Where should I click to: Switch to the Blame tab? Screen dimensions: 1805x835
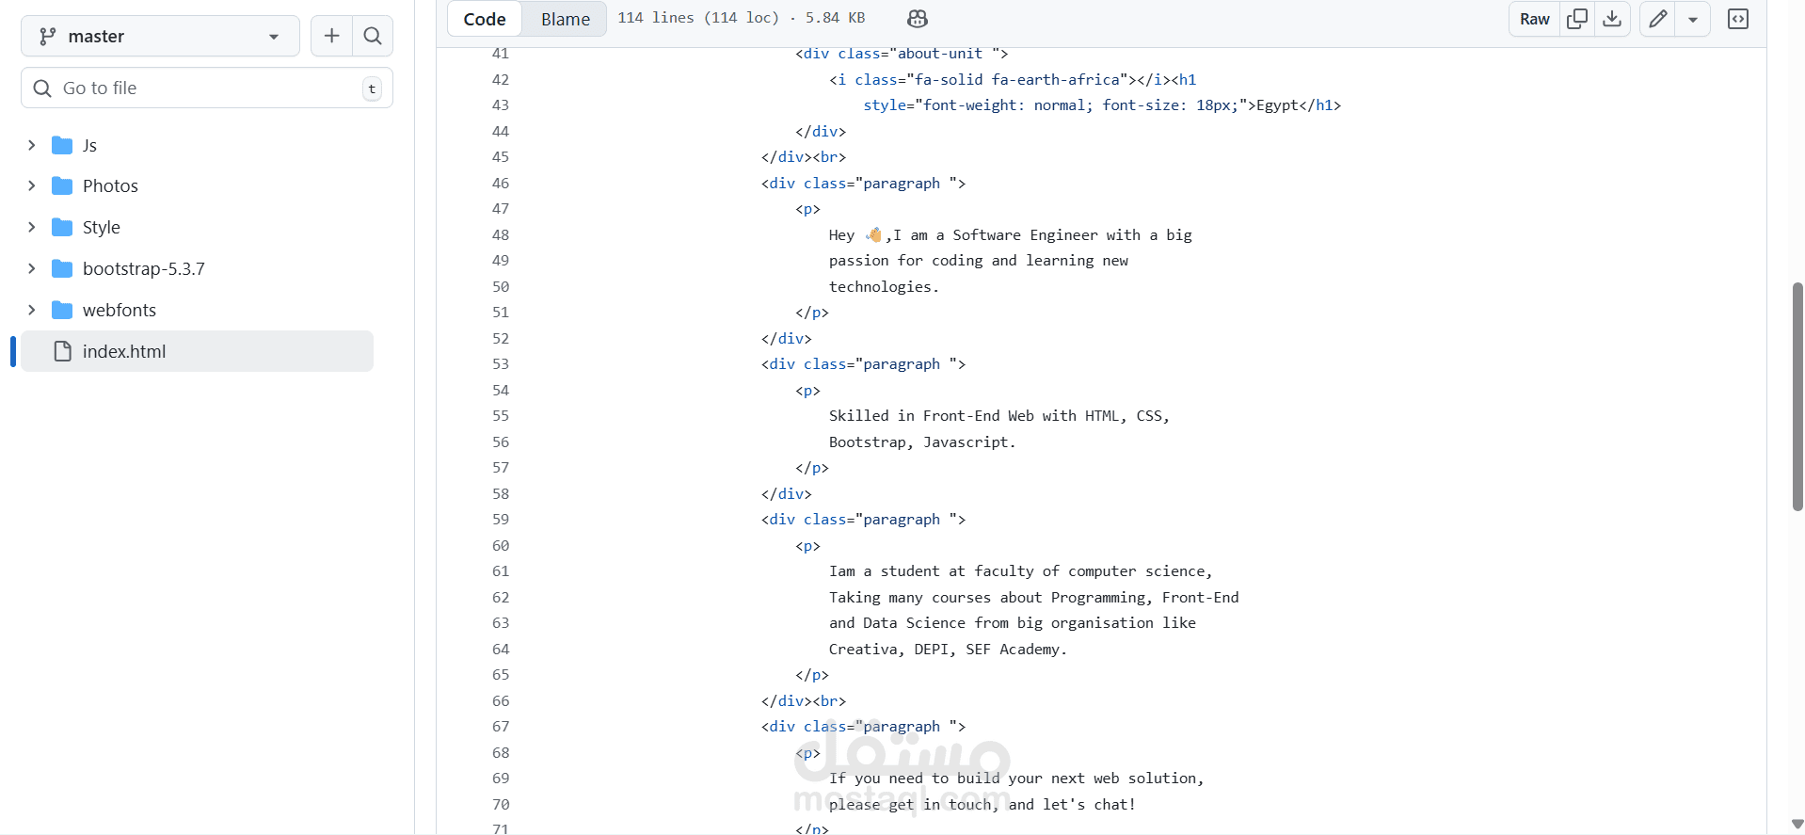[x=565, y=19]
